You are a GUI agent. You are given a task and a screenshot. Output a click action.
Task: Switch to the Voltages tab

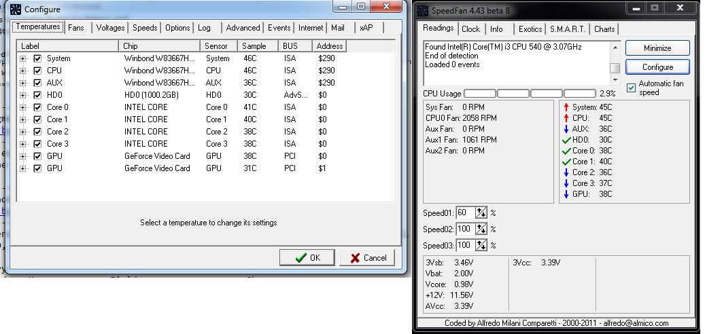(110, 28)
